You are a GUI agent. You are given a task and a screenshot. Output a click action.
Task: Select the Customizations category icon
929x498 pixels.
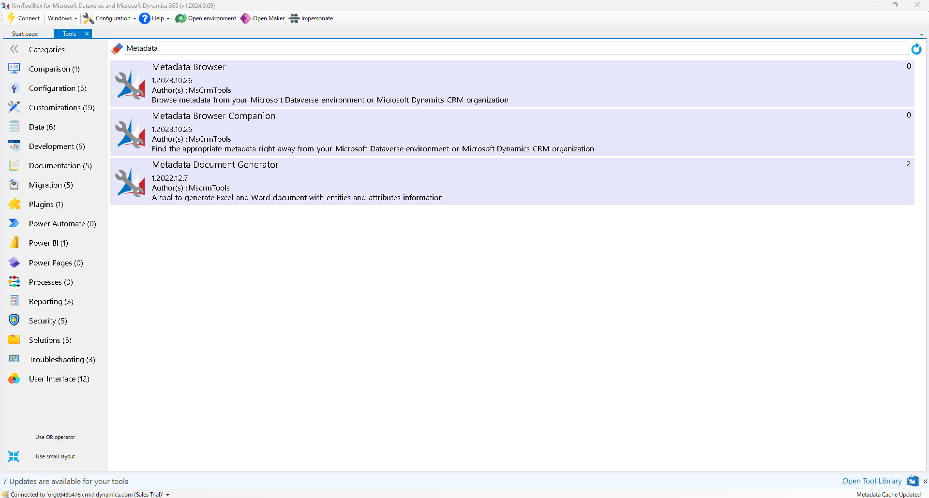pos(14,107)
